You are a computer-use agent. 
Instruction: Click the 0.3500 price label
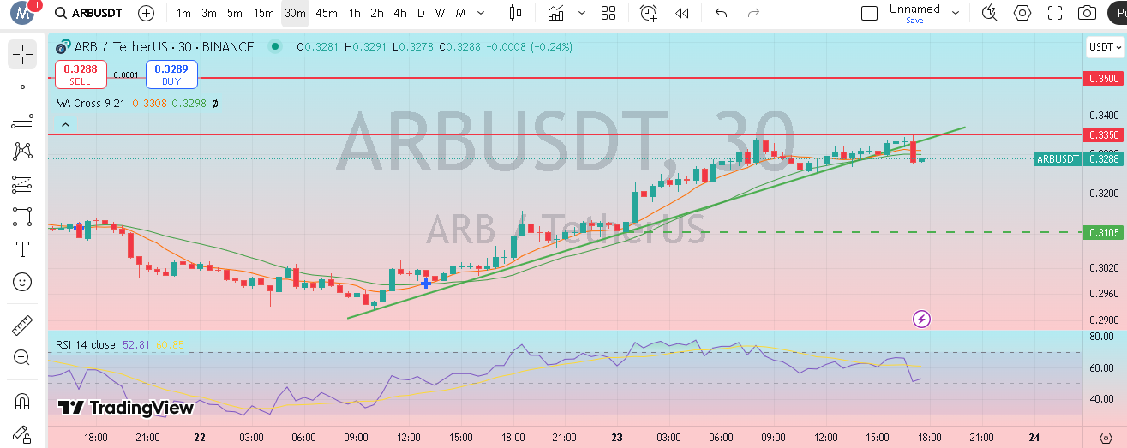click(x=1104, y=78)
